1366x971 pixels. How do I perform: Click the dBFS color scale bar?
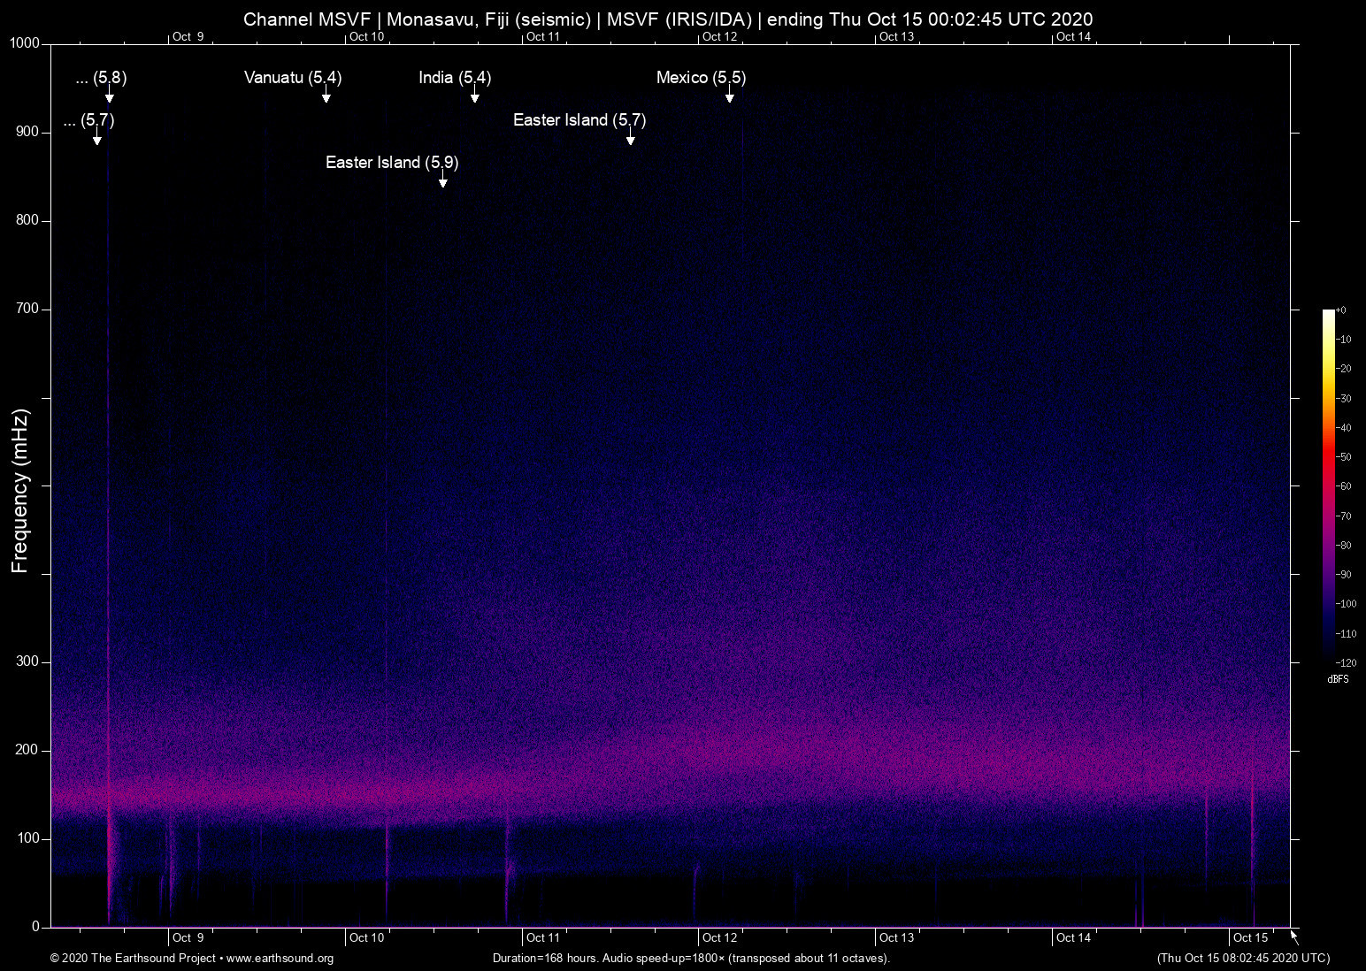(x=1328, y=485)
